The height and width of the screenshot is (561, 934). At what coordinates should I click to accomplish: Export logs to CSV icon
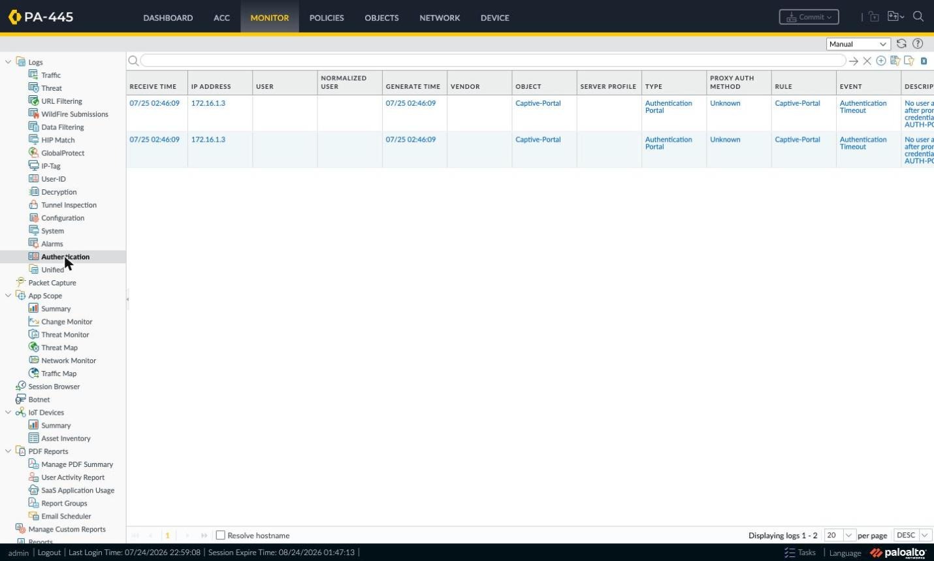[x=924, y=61]
